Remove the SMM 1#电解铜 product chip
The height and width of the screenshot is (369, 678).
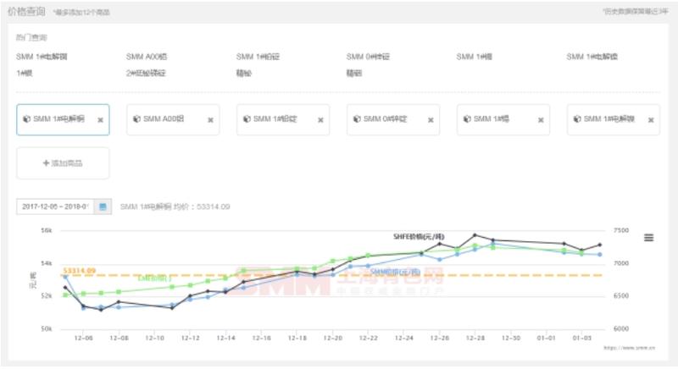coord(100,120)
